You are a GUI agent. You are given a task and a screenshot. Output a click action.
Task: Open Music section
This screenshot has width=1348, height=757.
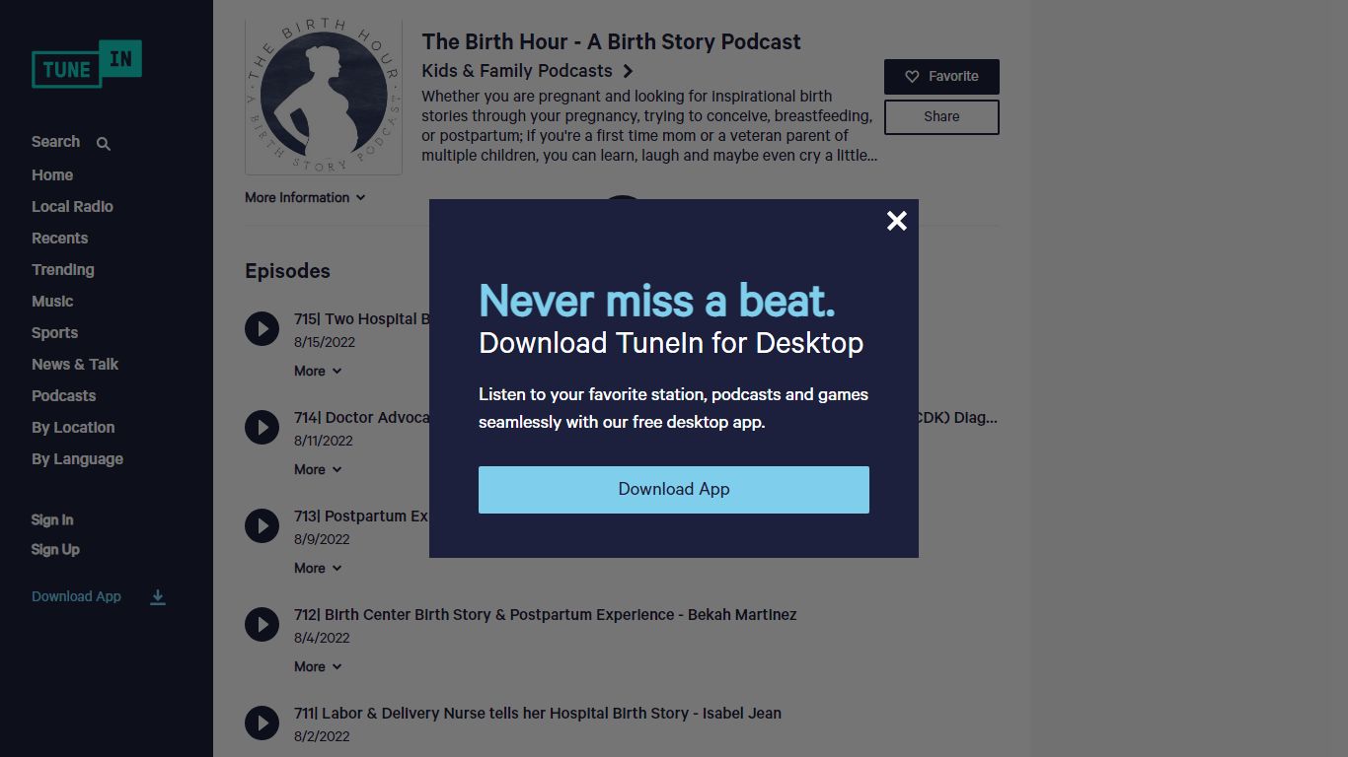tap(52, 302)
